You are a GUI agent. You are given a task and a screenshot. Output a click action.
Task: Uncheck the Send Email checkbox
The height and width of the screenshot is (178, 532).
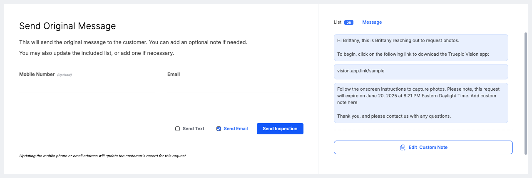[219, 129]
